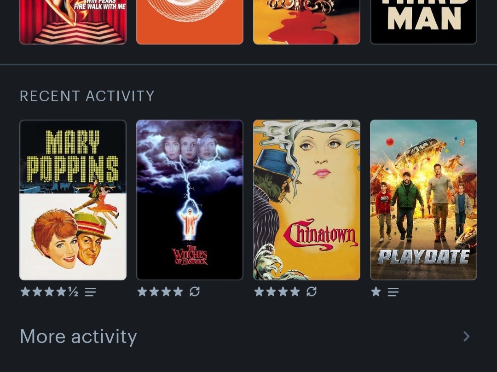
Task: Open the Twin Peaks Fire Walk With Me poster
Action: pos(73,22)
